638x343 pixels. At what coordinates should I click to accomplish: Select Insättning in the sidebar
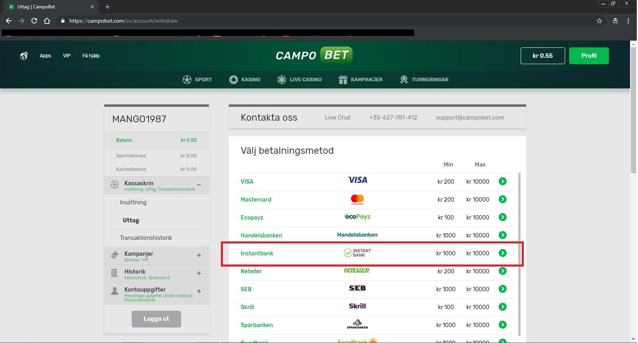click(x=133, y=202)
